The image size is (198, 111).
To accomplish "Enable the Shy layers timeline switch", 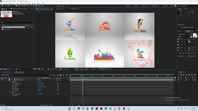I will pos(58,75).
